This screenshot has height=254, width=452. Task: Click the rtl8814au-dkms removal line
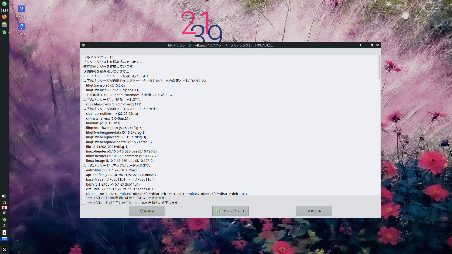coord(114,104)
